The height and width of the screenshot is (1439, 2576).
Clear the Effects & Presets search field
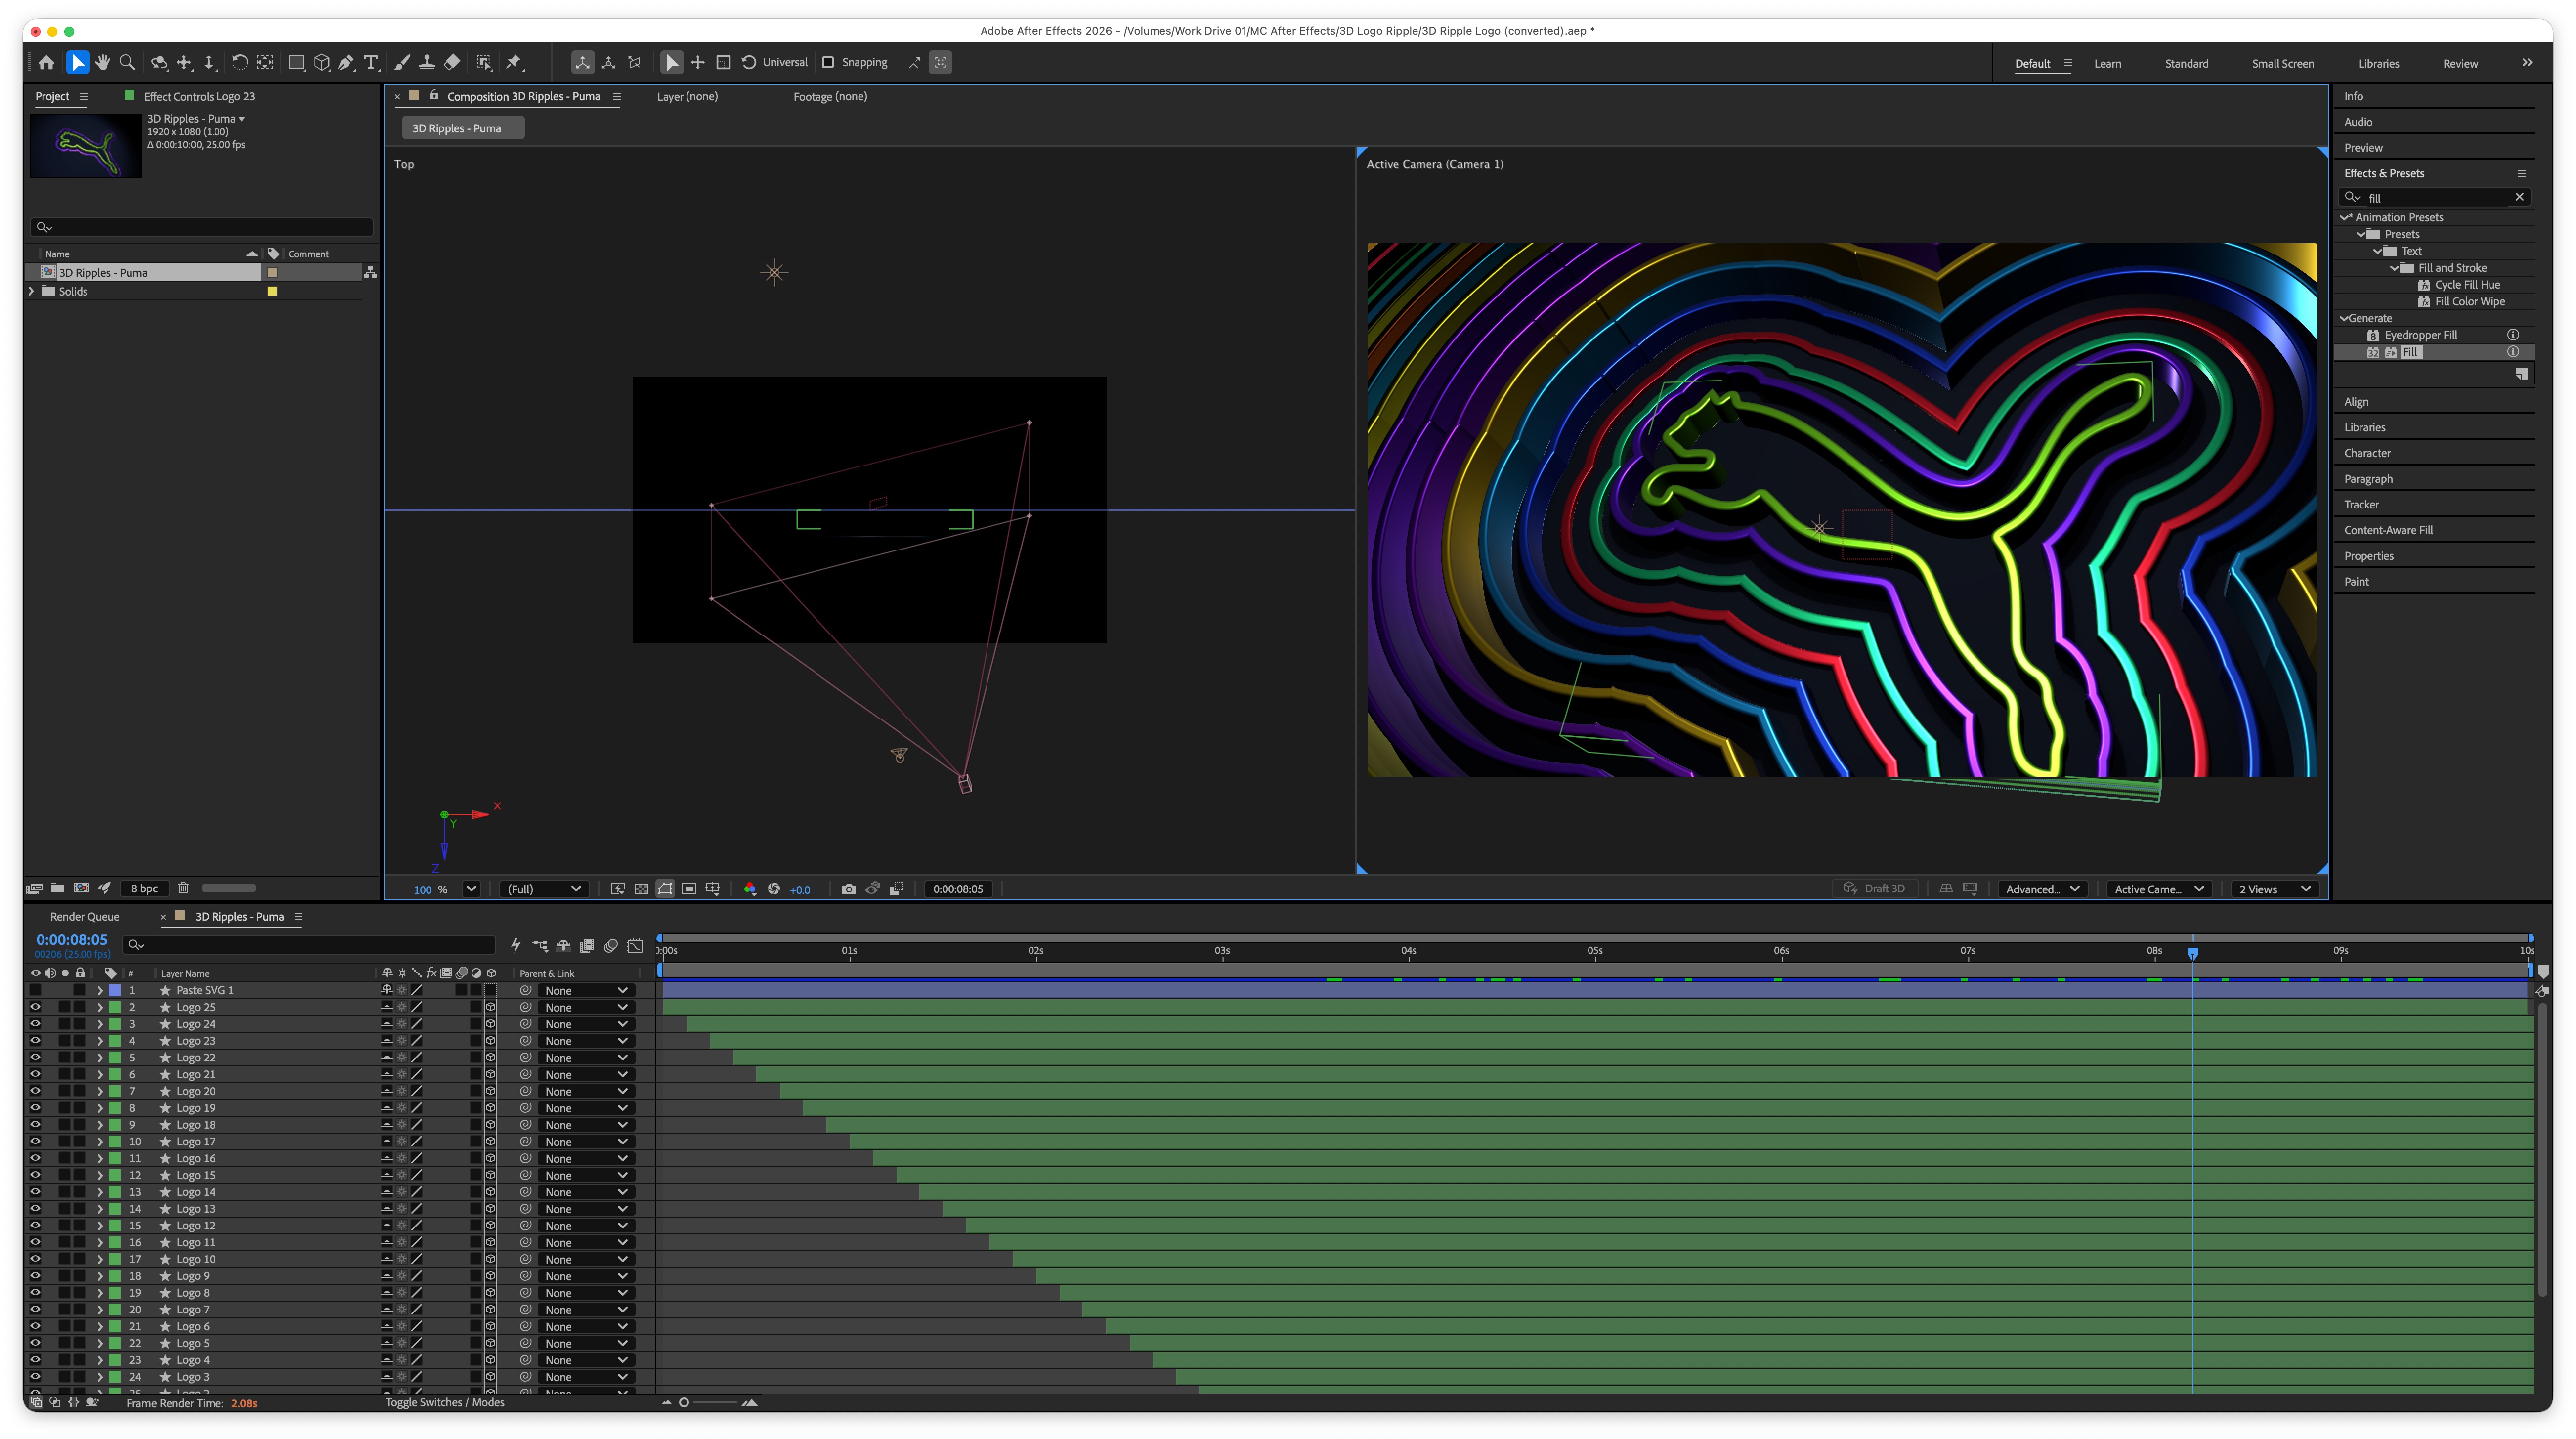coord(2520,197)
